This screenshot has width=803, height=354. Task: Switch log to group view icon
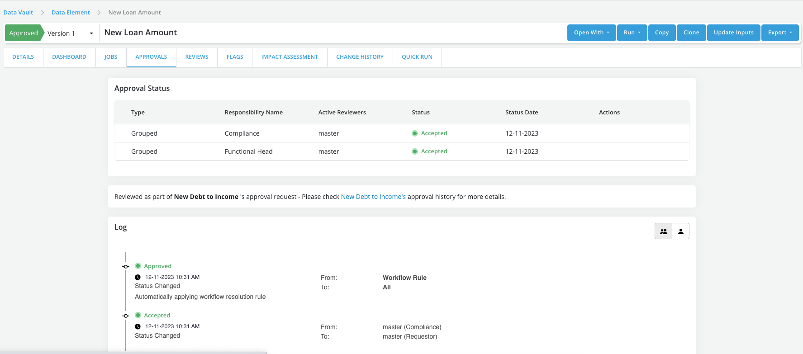pos(663,231)
